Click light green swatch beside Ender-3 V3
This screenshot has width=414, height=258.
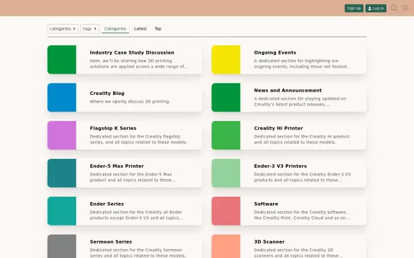(226, 173)
